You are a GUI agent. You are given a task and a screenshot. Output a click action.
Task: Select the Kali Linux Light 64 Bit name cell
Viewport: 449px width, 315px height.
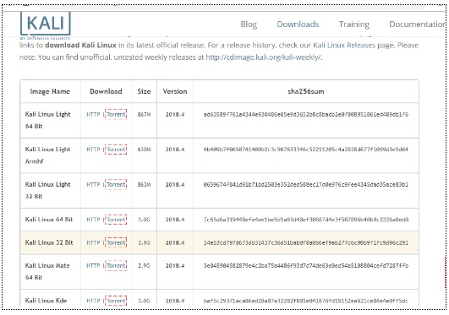[51, 120]
